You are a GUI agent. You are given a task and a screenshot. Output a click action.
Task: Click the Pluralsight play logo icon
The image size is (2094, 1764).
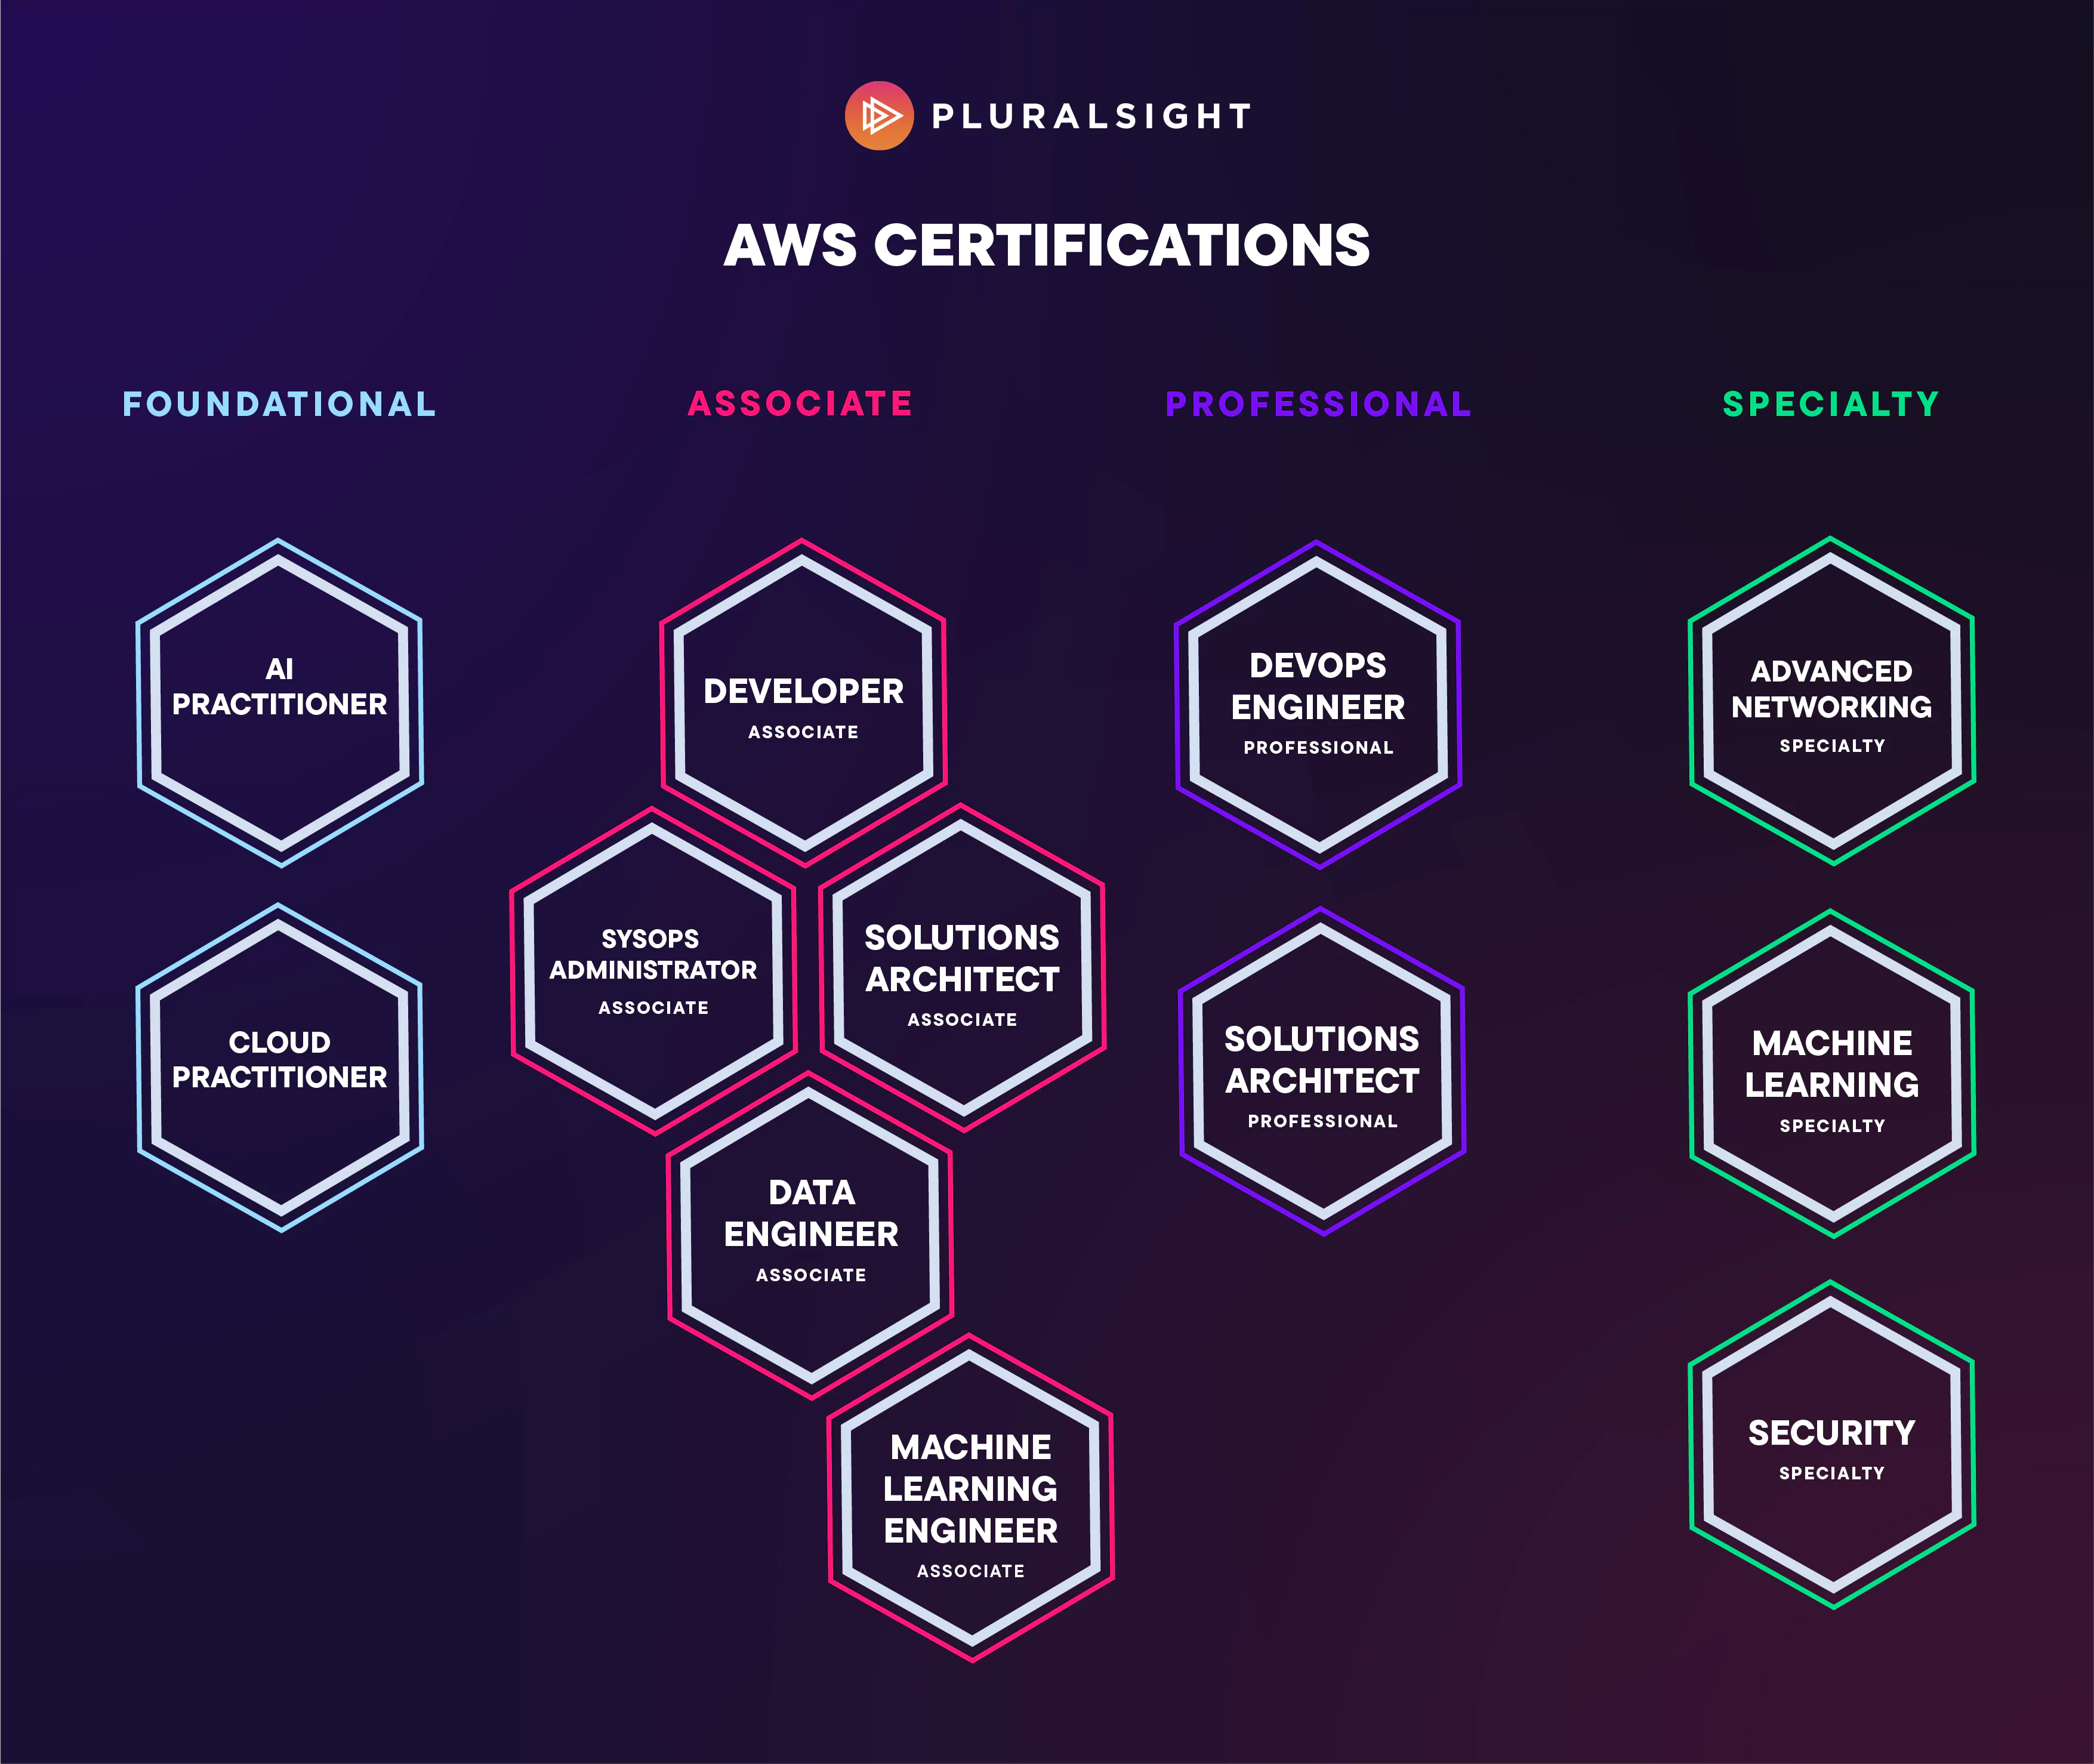coord(879,116)
